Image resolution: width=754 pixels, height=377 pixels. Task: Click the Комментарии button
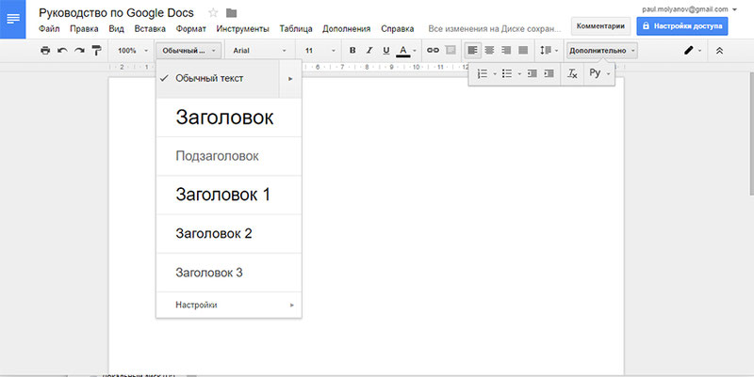coord(599,27)
